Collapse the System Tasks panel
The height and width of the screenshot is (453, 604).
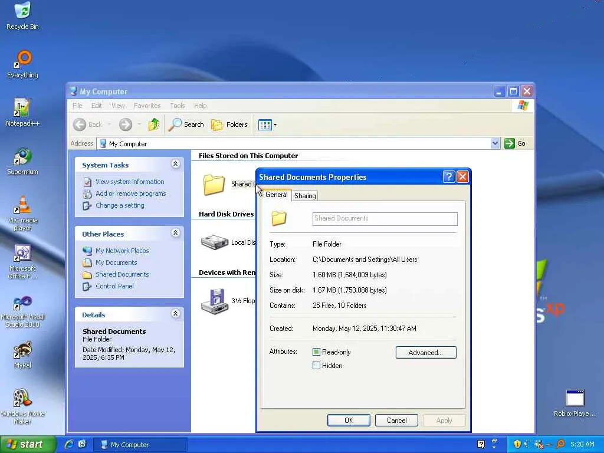tap(175, 164)
